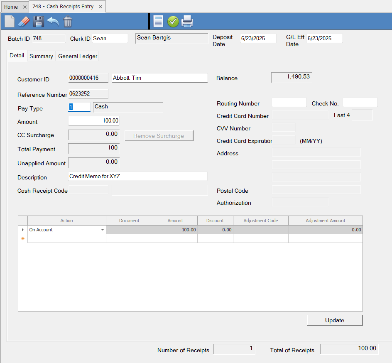The width and height of the screenshot is (392, 363).
Task: Click the Postal Code field
Action: point(316,189)
